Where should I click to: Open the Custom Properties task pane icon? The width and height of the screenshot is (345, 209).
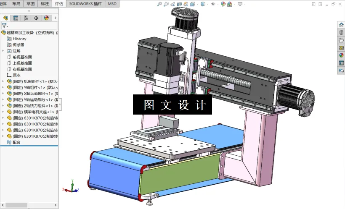point(341,63)
